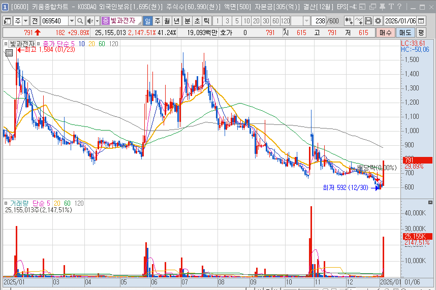Open help question mark icon
This screenshot has width=436, height=290.
(399, 7)
